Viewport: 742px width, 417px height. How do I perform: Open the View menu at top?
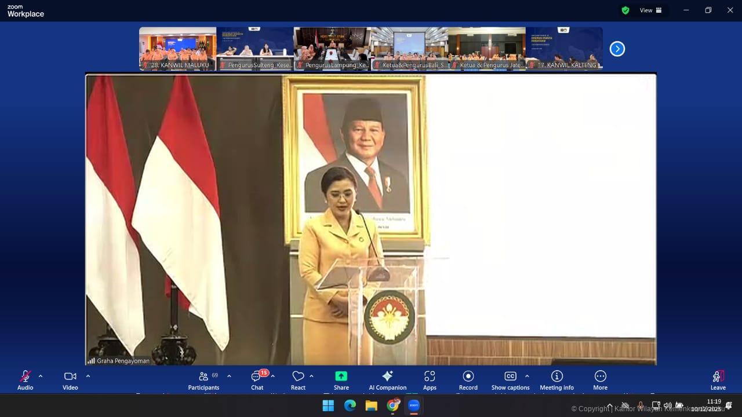point(650,10)
